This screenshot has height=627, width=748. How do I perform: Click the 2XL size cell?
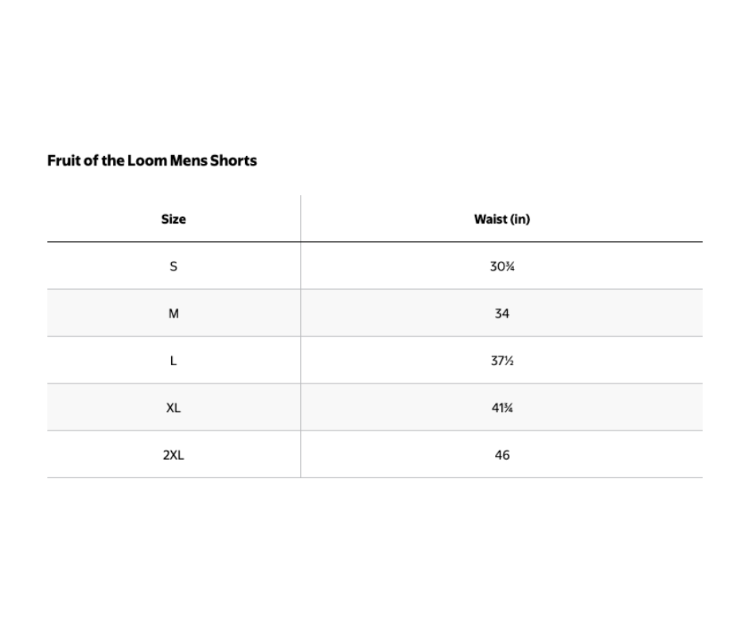[x=173, y=455]
